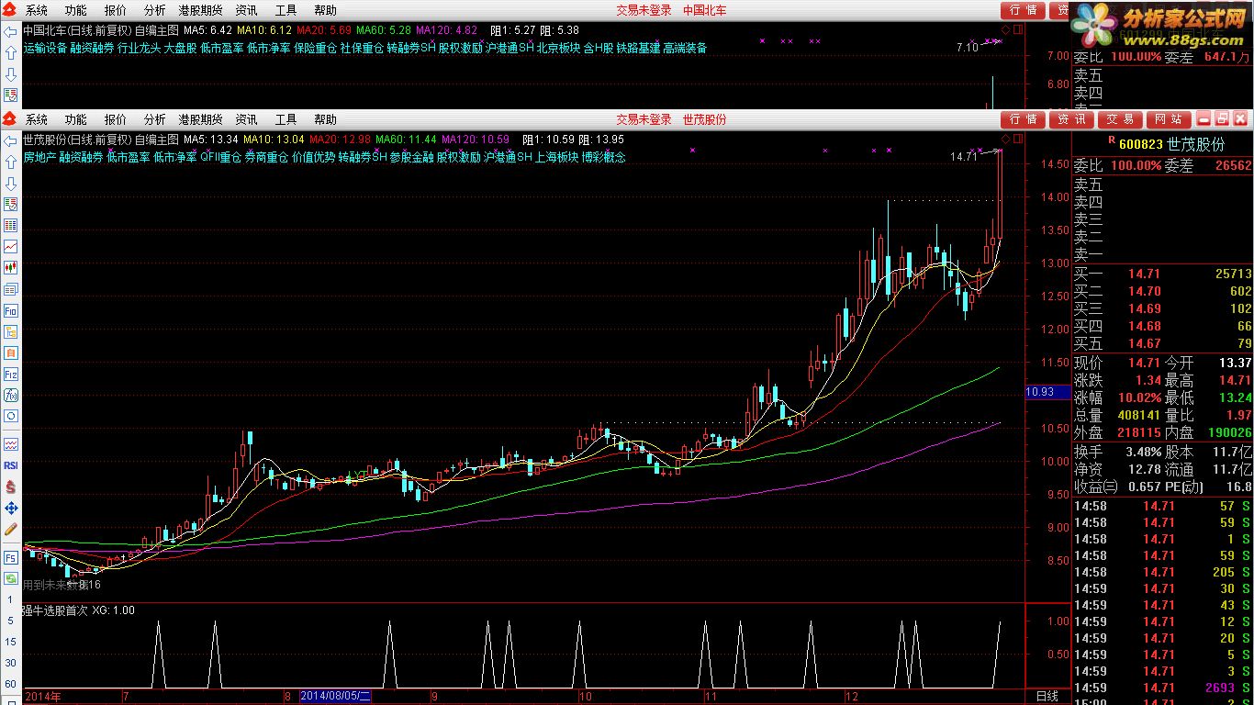Click the F5 sidebar icon

(x=10, y=557)
